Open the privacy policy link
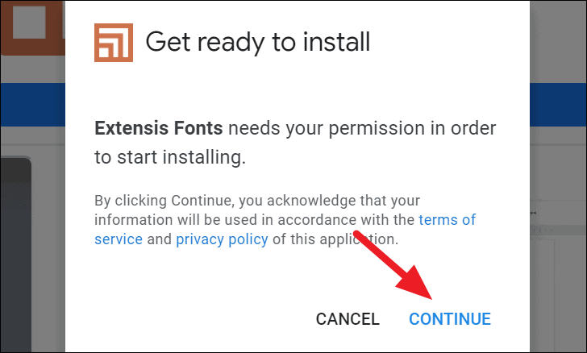Image resolution: width=587 pixels, height=353 pixels. pyautogui.click(x=222, y=239)
